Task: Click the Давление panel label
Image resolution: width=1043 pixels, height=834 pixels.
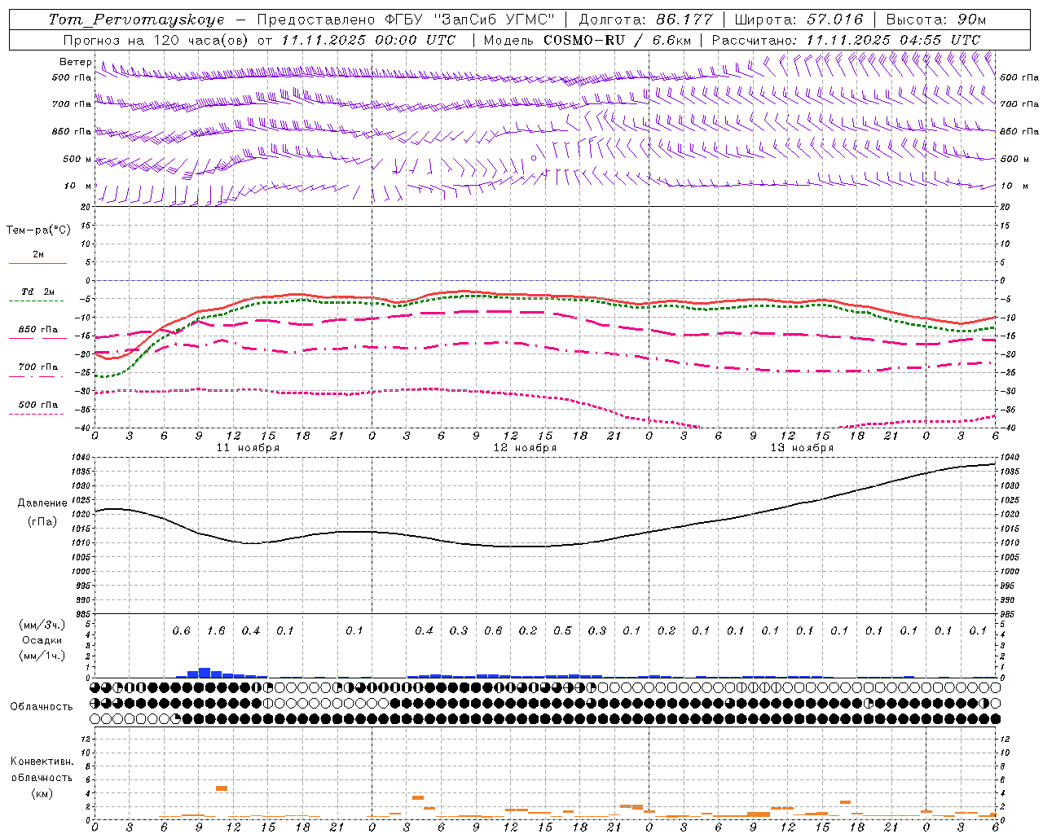Action: pos(42,503)
